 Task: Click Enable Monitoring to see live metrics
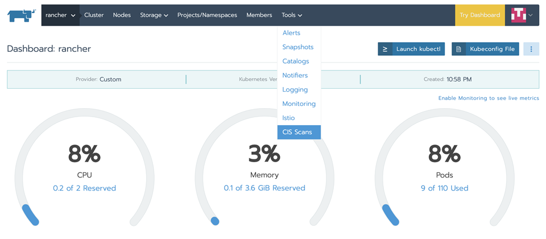pyautogui.click(x=489, y=98)
